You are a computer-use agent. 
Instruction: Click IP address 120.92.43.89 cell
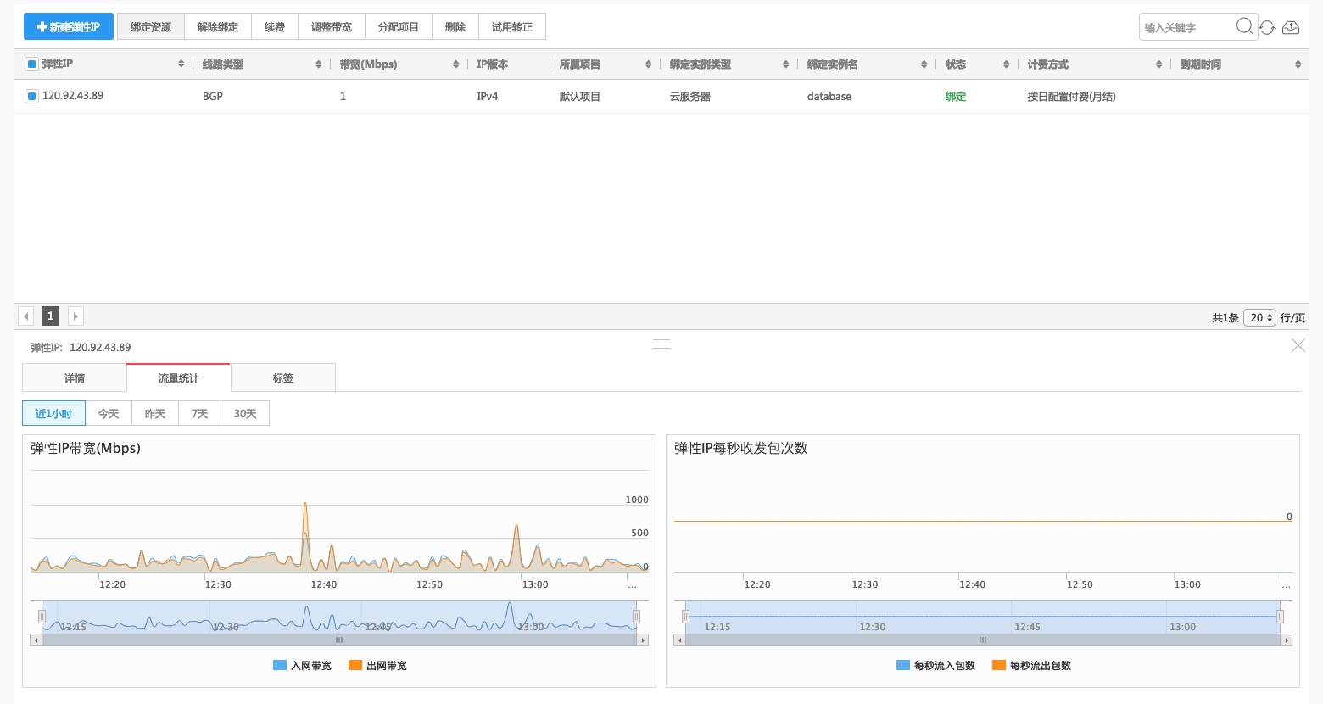[x=73, y=96]
